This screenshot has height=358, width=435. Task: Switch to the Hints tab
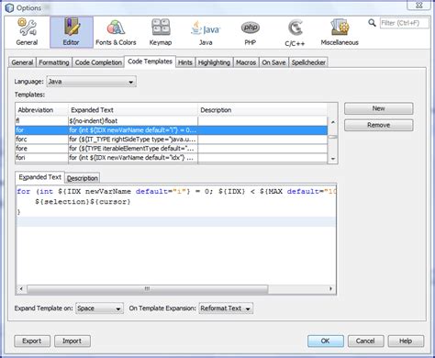185,62
